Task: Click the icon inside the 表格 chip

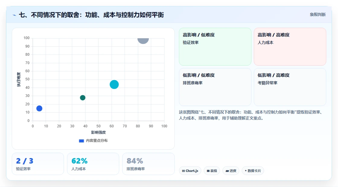Action: click(x=208, y=171)
